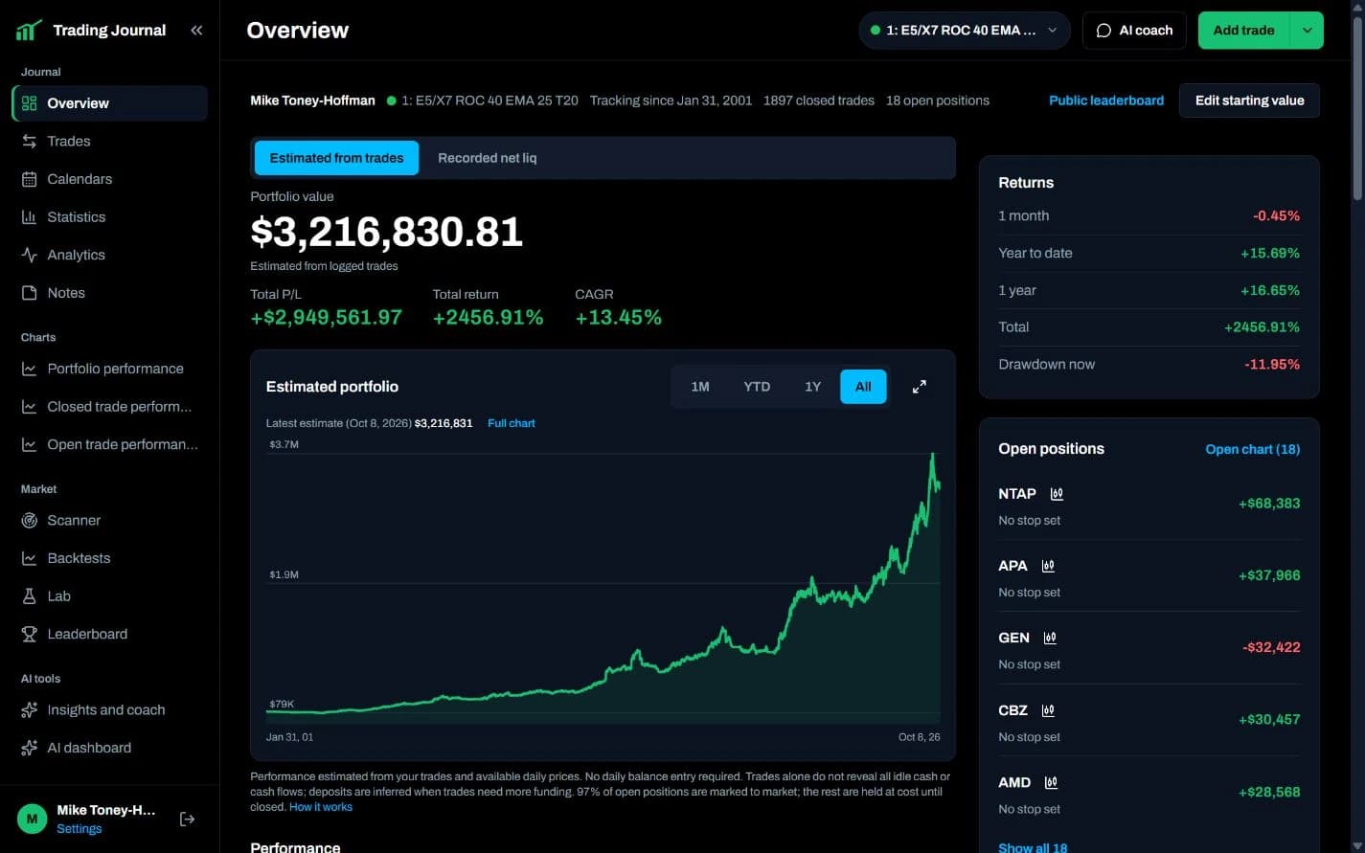Screen dimensions: 1365x853
Task: Open the chart icon next to APA
Action: click(x=1048, y=566)
